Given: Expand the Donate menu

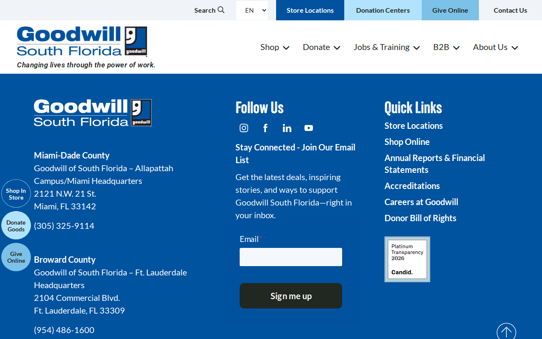Looking at the screenshot, I should [321, 47].
